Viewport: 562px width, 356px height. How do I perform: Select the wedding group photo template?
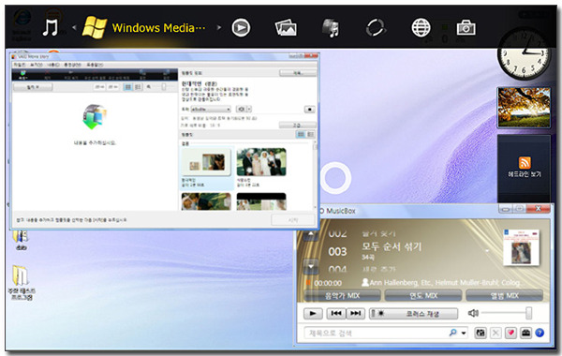261,162
